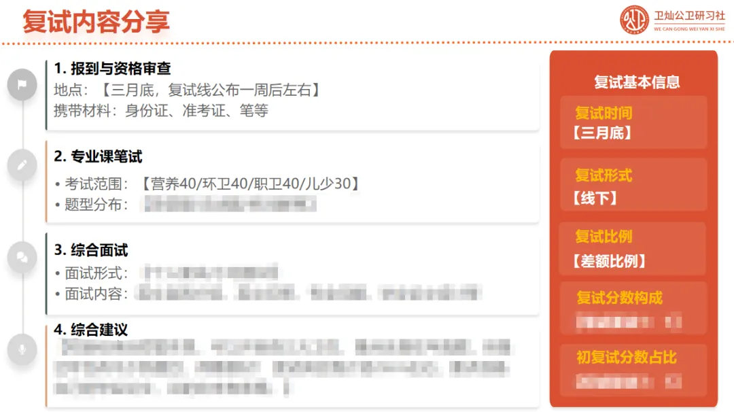The height and width of the screenshot is (412, 734).
Task: Click the flag icon on the timeline
Action: (x=22, y=84)
